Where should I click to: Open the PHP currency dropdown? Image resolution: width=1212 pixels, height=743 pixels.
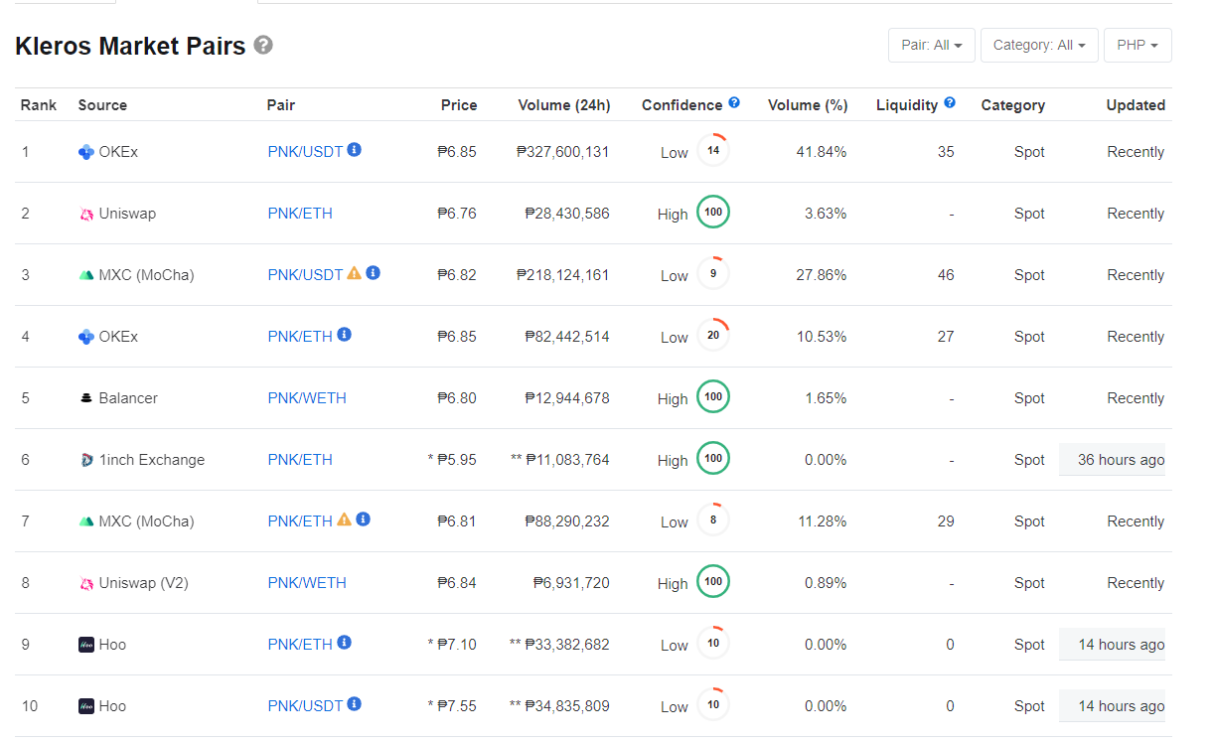pyautogui.click(x=1137, y=46)
